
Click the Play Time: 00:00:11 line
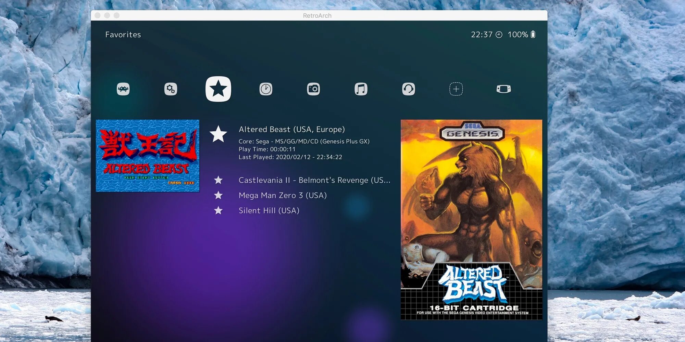pyautogui.click(x=267, y=149)
